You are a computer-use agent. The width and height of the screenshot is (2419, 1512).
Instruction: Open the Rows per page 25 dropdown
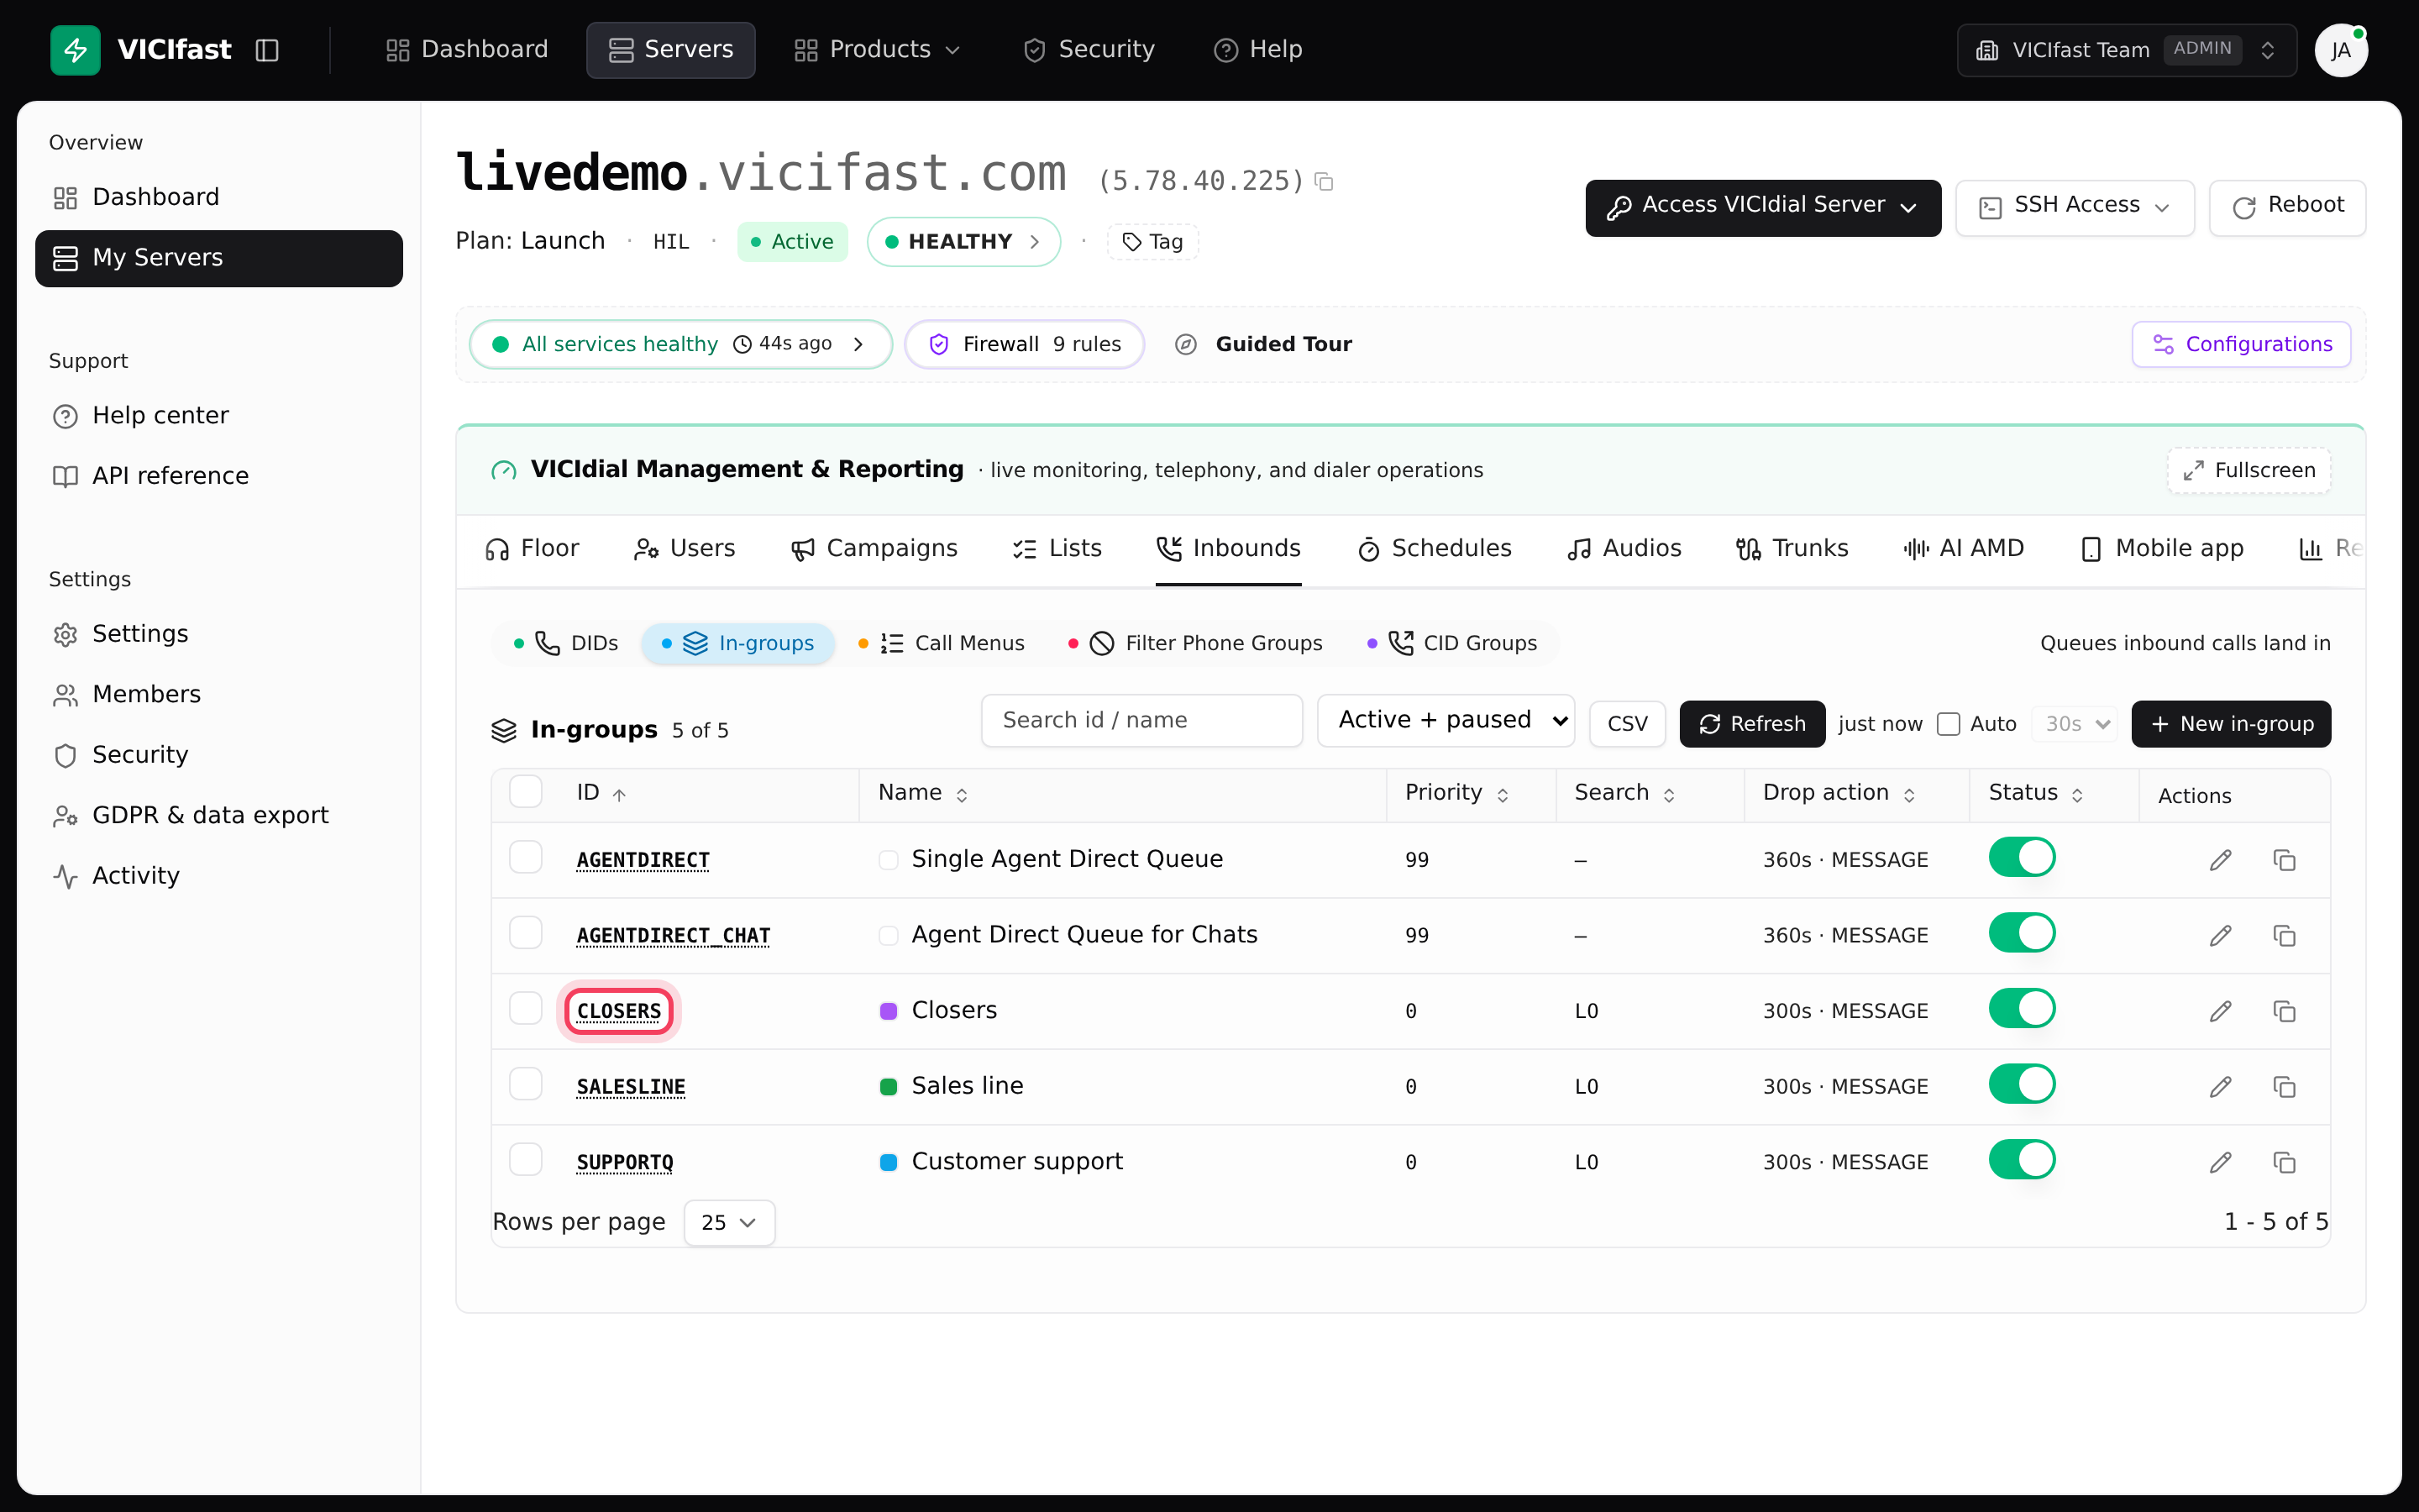point(729,1222)
